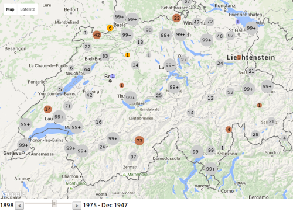Viewport: 293px width, 219px height.
Task: Click the gray 16 cluster marker
Action: (98, 122)
